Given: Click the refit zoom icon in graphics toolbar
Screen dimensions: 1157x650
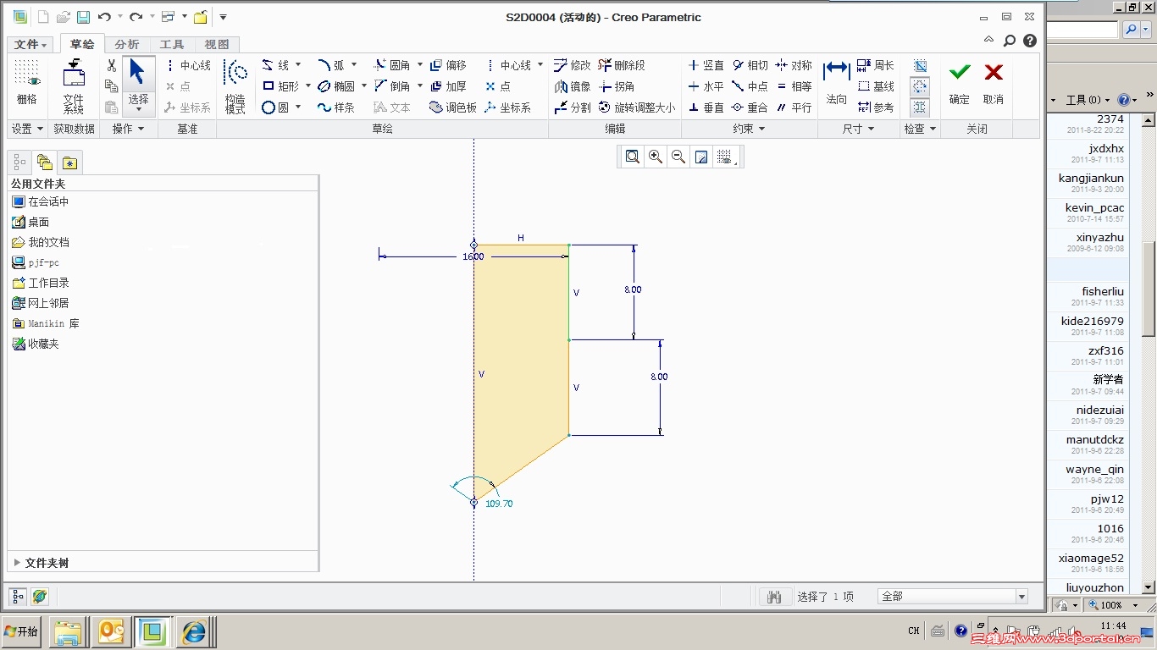Looking at the screenshot, I should pyautogui.click(x=633, y=157).
